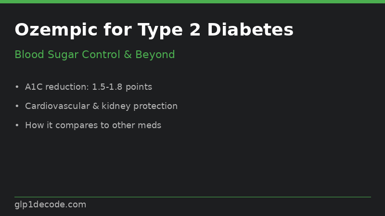Image resolution: width=385 pixels, height=216 pixels.
Task: Click the green bar at the slide top
Action: [192, 1]
